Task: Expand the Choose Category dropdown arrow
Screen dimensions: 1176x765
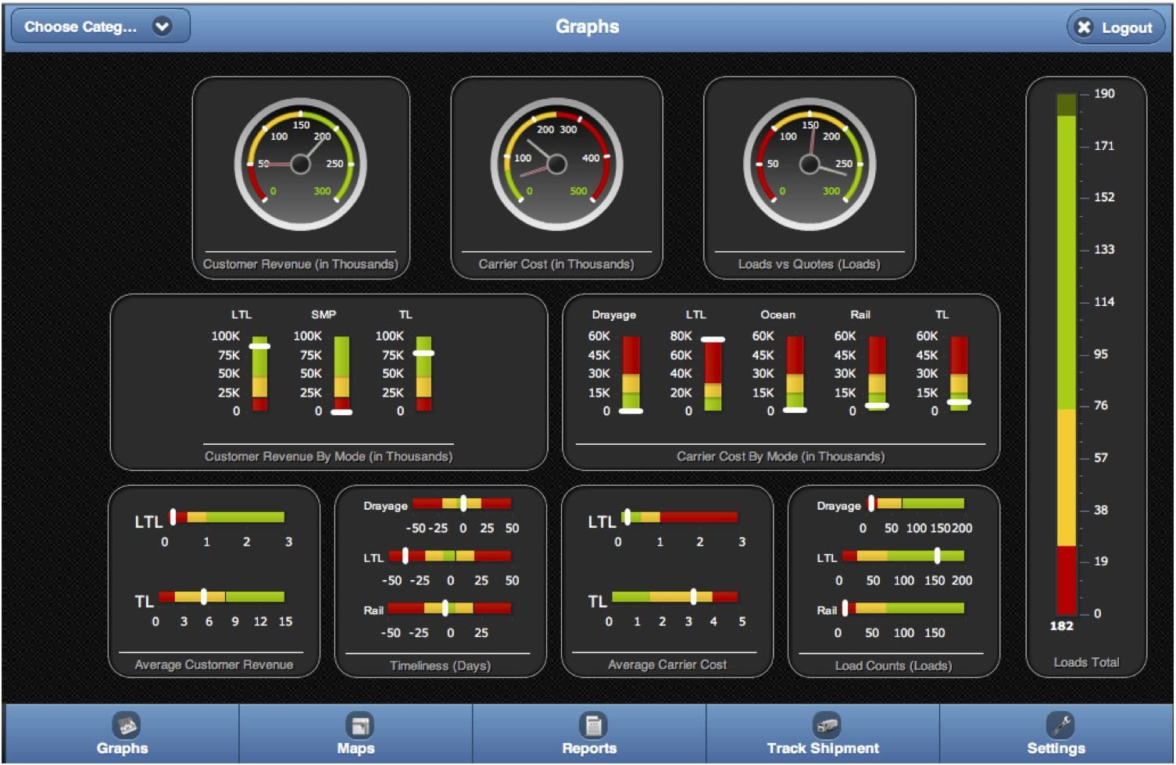Action: pyautogui.click(x=162, y=27)
